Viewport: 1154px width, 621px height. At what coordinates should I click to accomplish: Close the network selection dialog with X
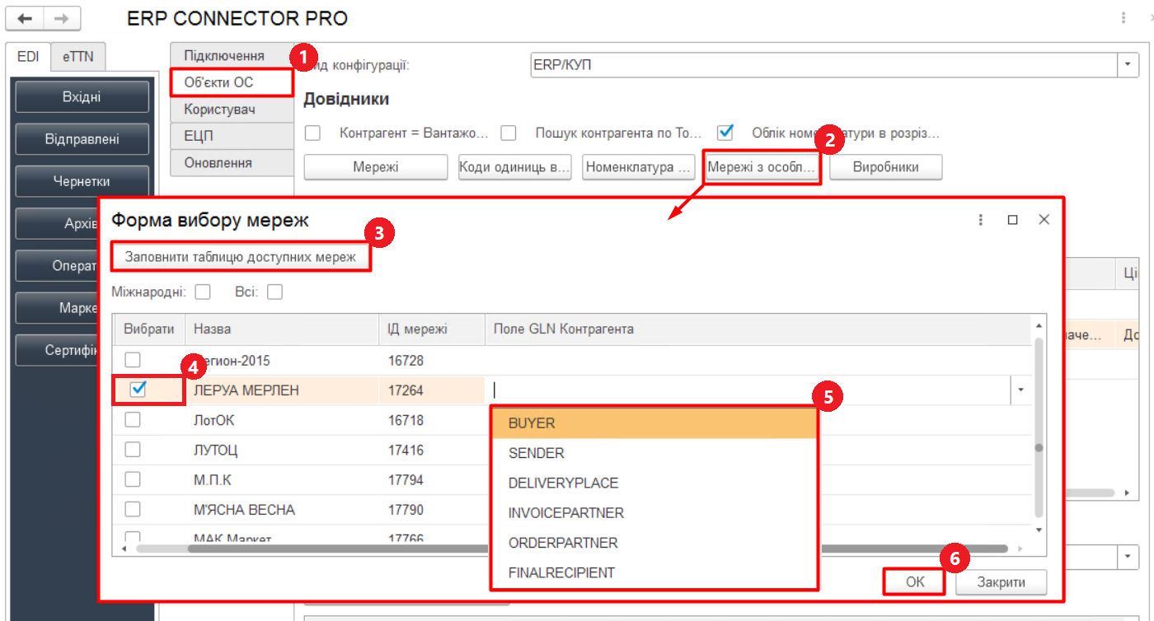1044,220
